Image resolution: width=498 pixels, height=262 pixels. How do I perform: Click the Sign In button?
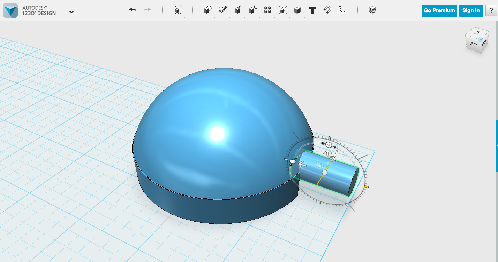471,10
